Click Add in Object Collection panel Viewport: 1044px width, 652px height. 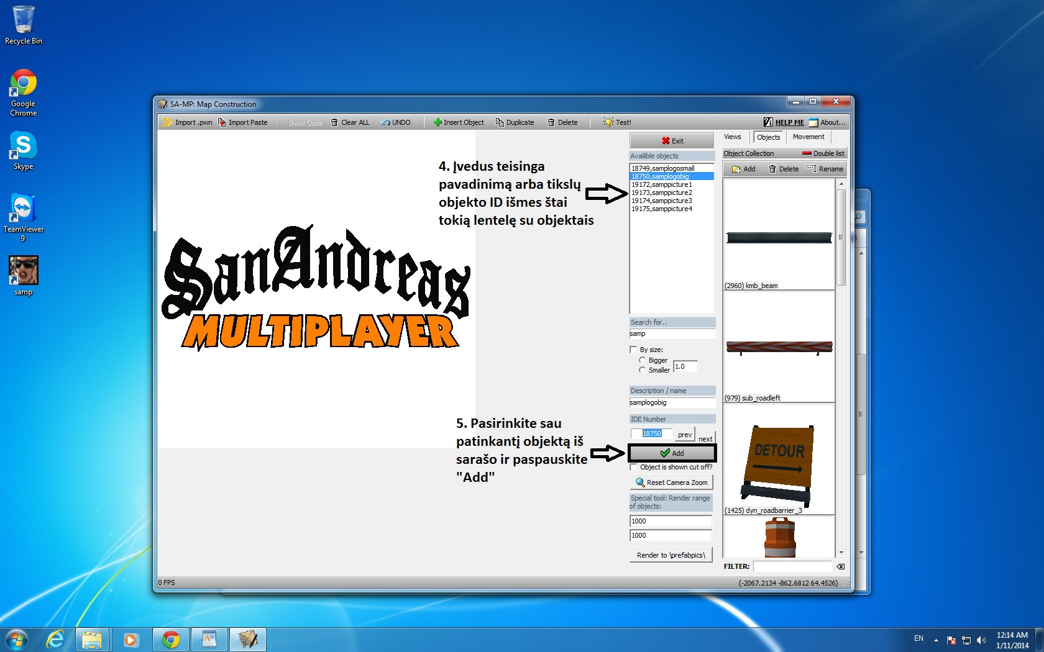(743, 169)
